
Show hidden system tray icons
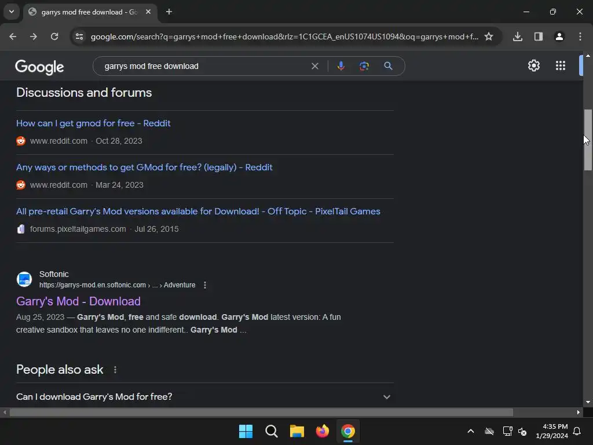pyautogui.click(x=471, y=431)
